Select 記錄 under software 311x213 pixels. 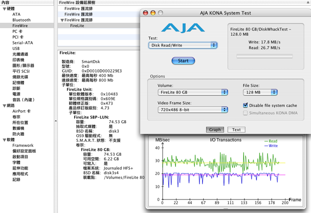coord(16,180)
